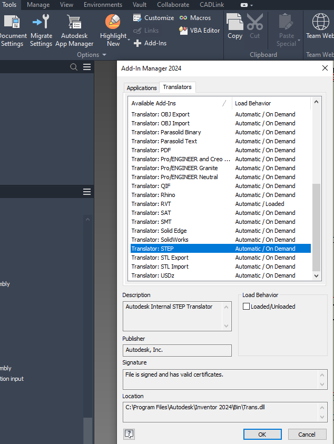The image size is (334, 444).
Task: Launch the VBA Editor
Action: [x=199, y=31]
